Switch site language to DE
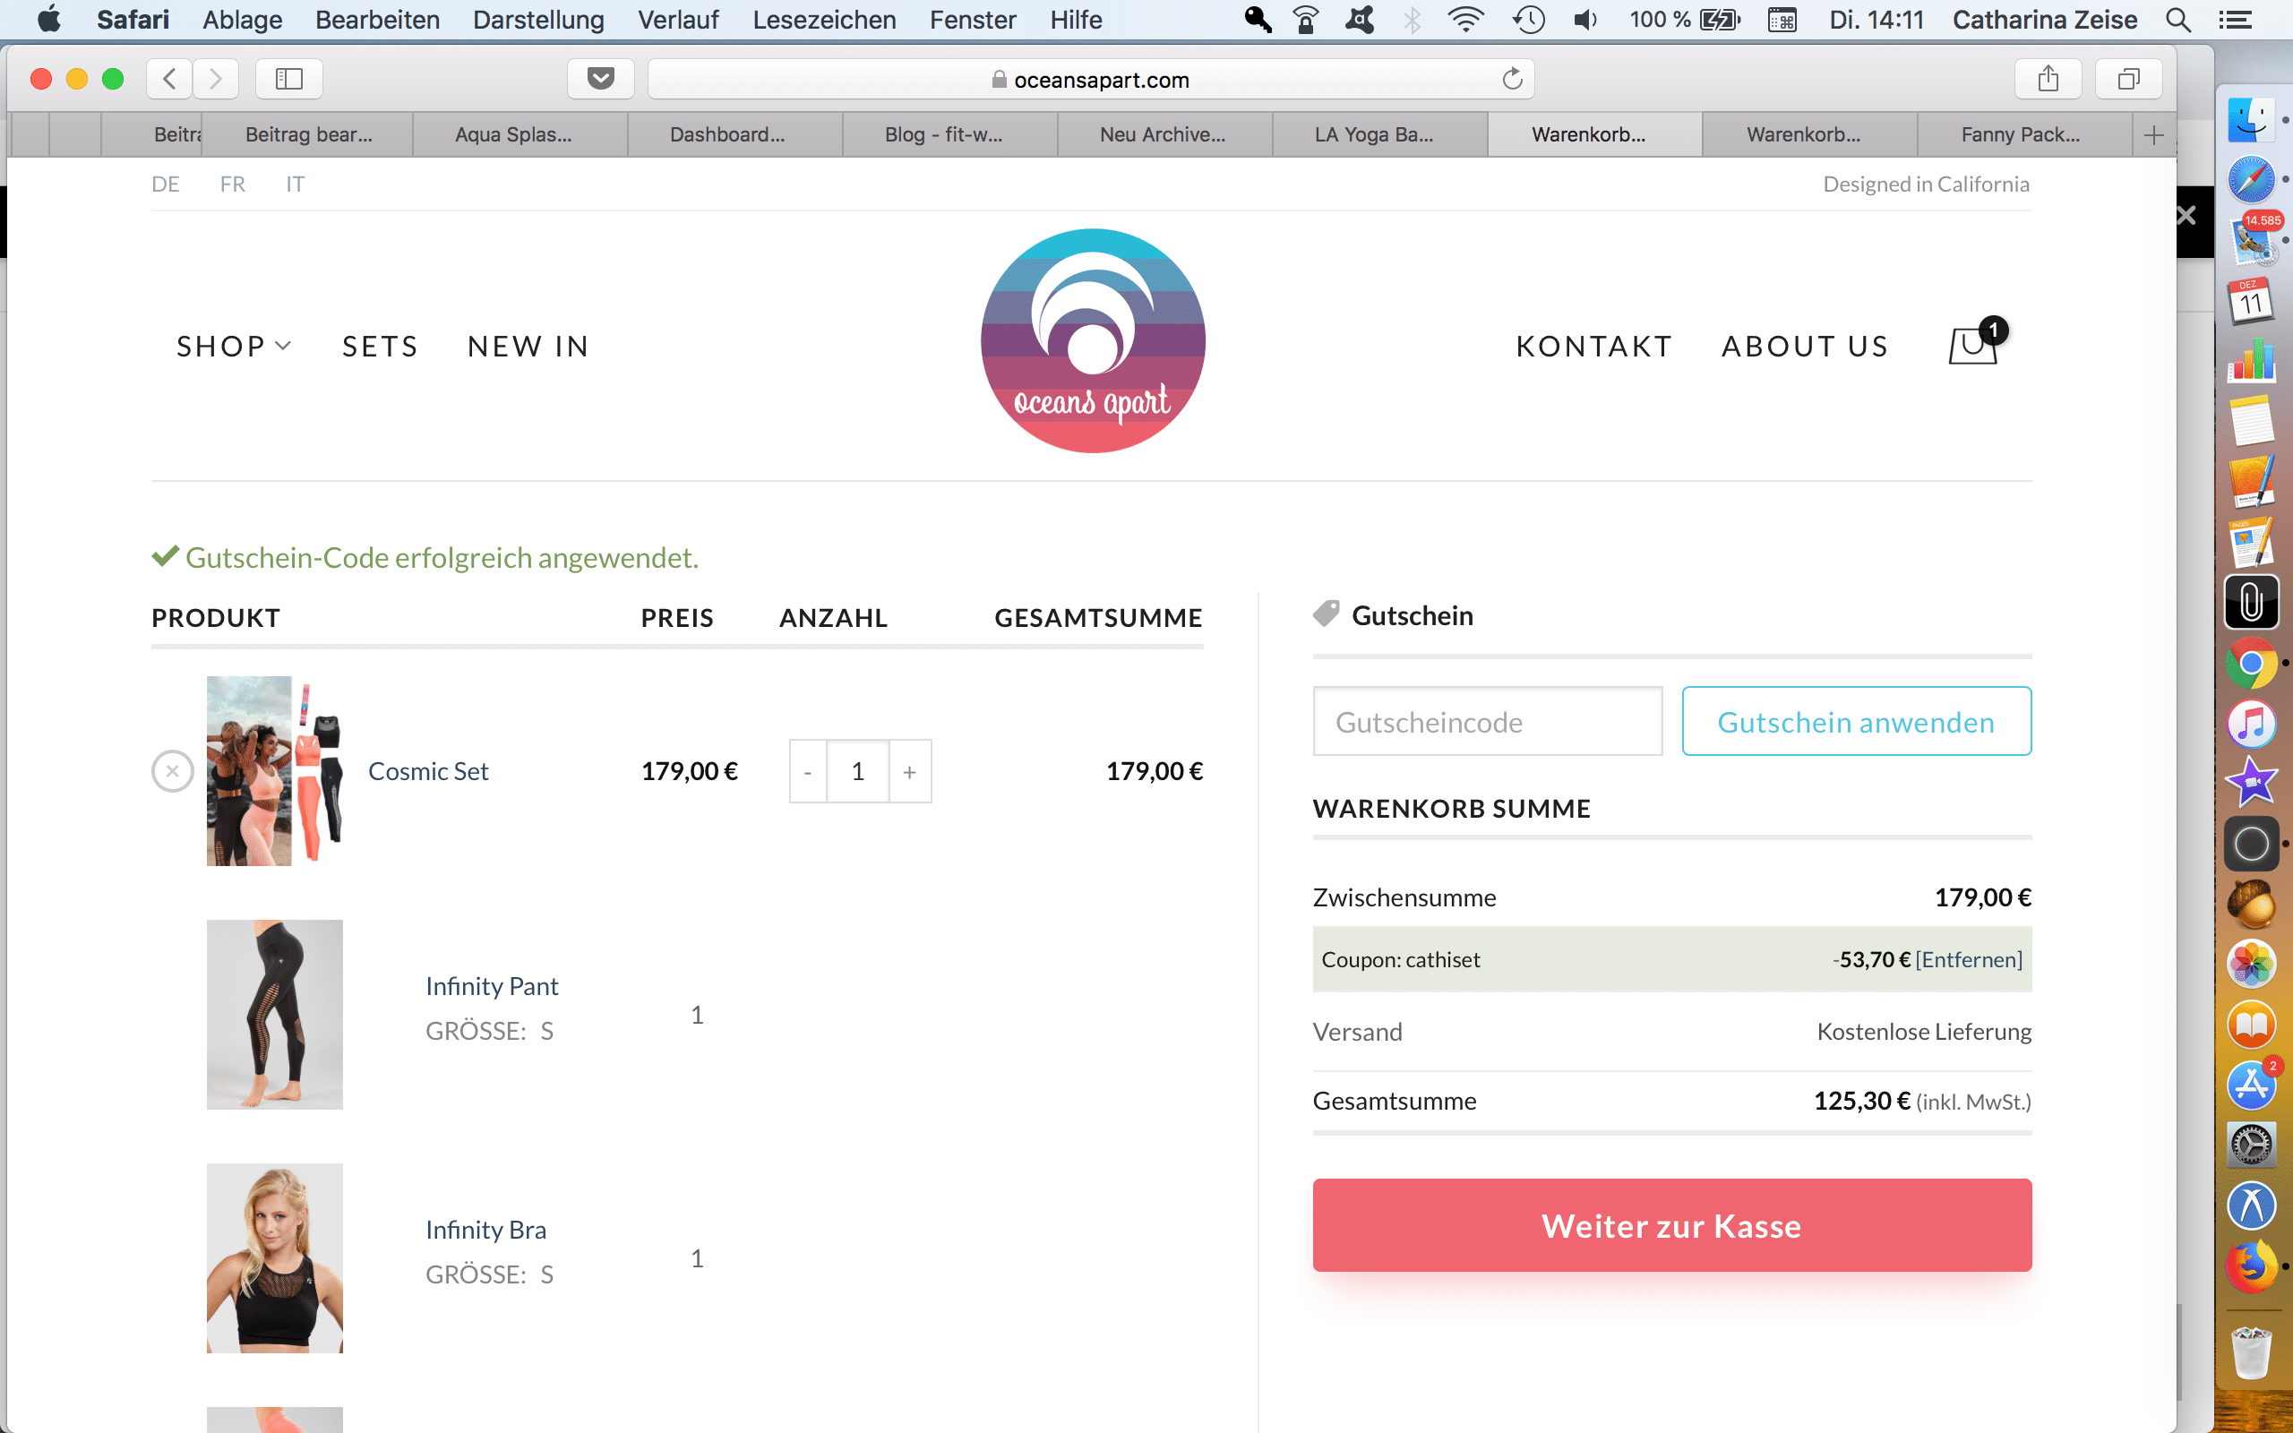Screen dimensions: 2293x1433 [x=165, y=184]
